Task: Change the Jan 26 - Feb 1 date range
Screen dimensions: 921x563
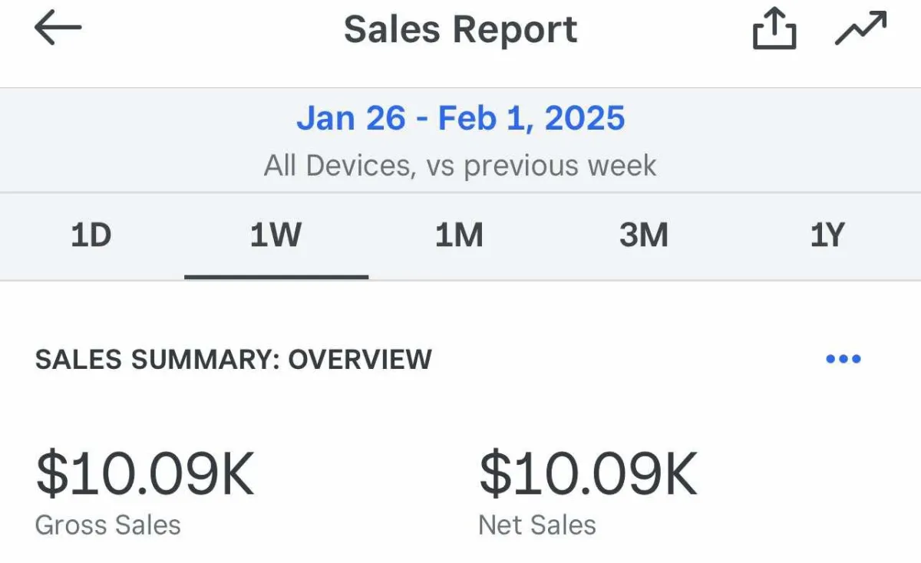Action: [460, 118]
